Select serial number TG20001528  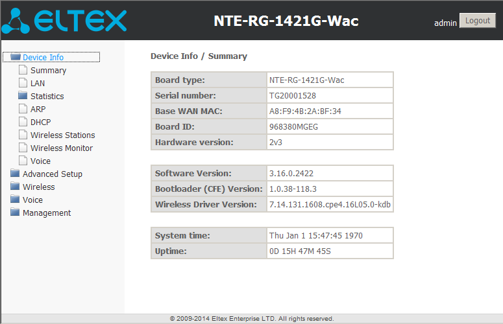(x=293, y=96)
